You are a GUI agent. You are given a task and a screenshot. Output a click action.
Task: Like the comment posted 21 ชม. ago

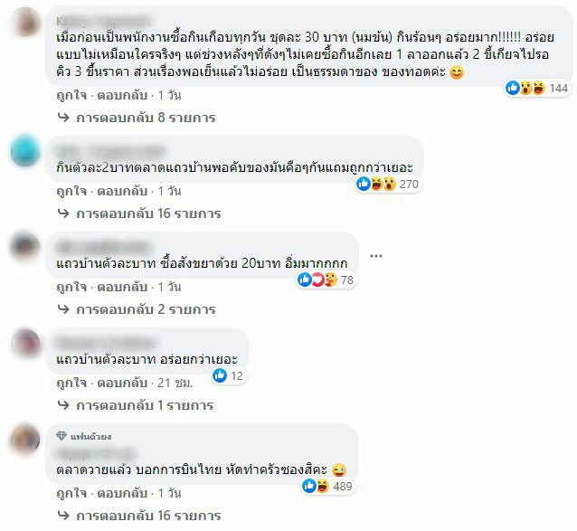71,383
